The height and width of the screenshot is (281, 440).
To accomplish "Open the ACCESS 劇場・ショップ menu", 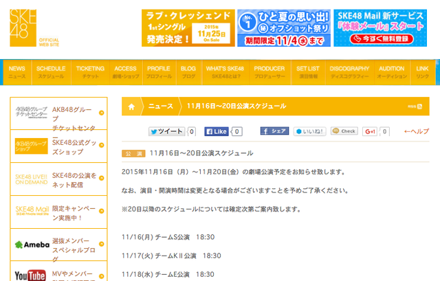I will [125, 72].
